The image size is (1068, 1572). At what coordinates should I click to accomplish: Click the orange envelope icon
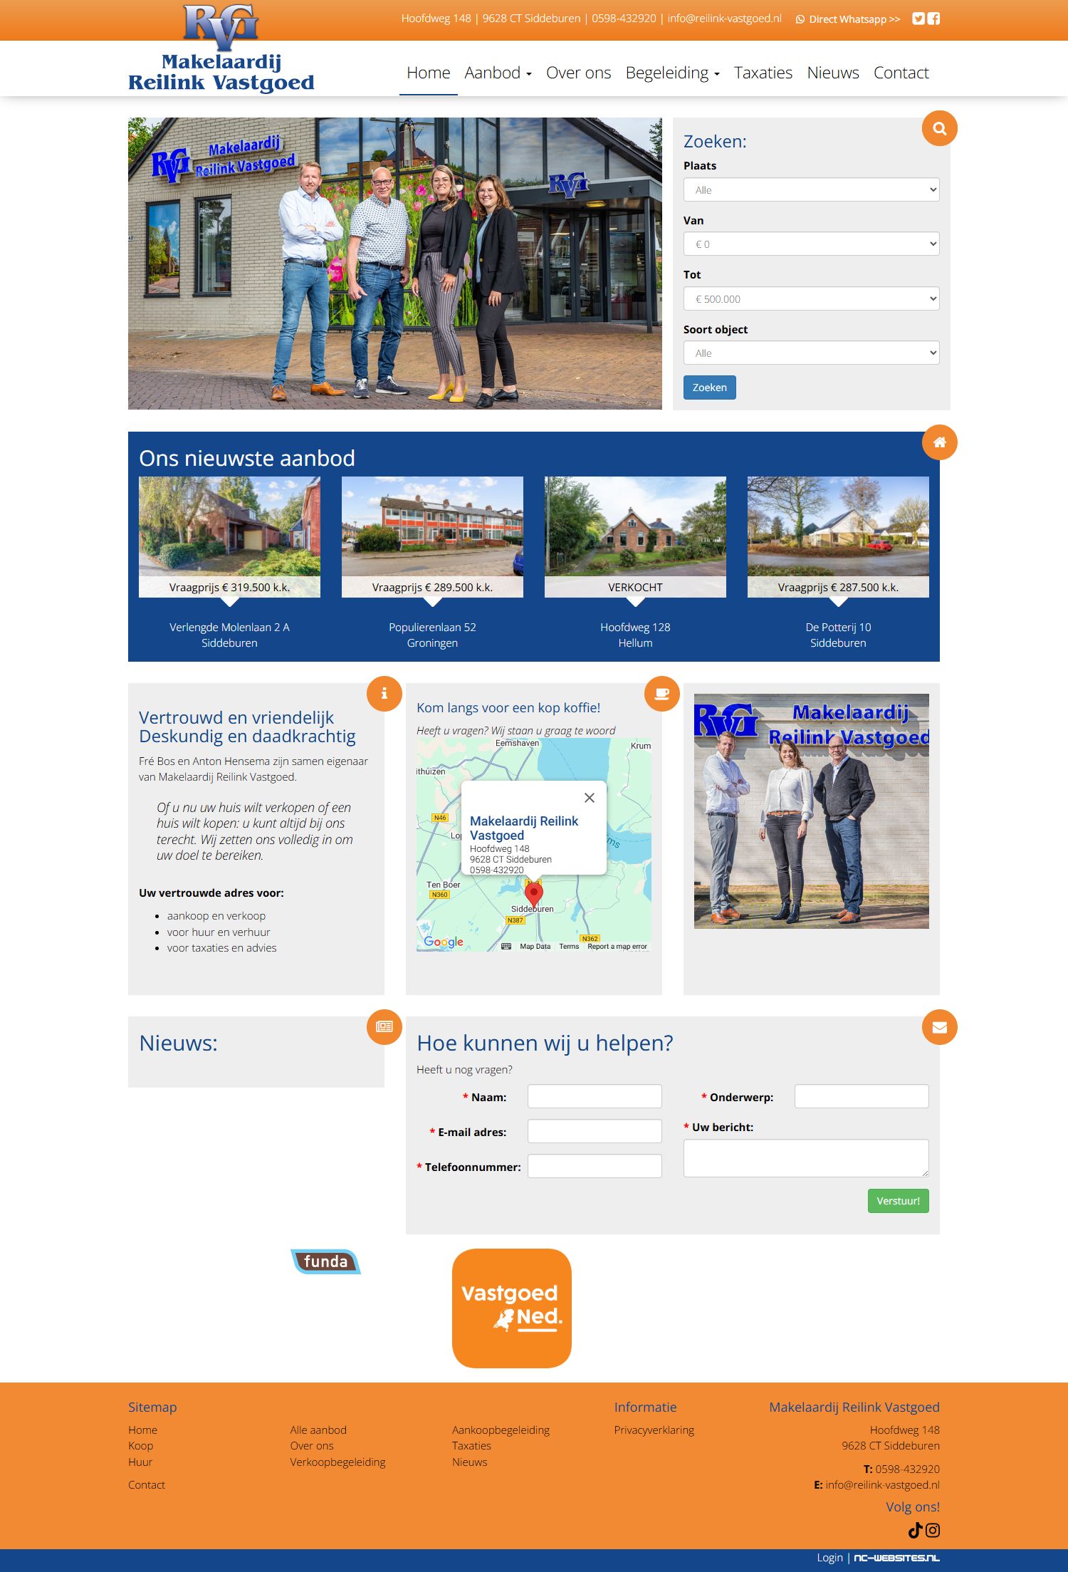(940, 1026)
